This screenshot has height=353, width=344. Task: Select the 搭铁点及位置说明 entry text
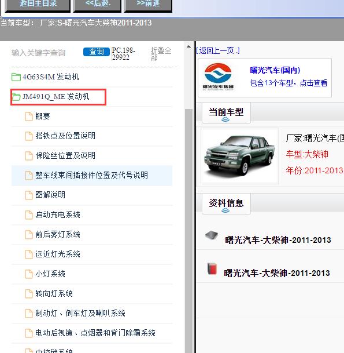pyautogui.click(x=65, y=136)
